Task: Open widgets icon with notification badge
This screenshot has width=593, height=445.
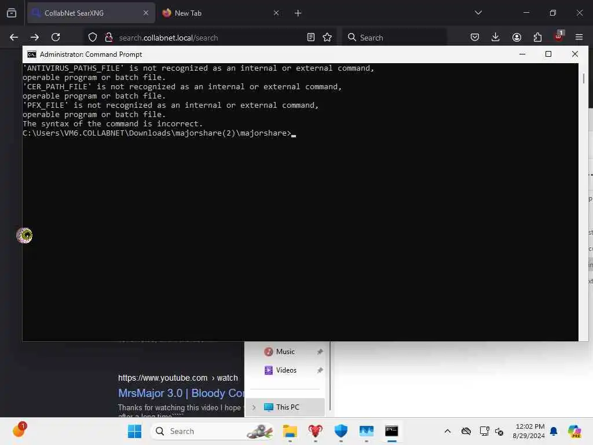Action: click(x=19, y=431)
